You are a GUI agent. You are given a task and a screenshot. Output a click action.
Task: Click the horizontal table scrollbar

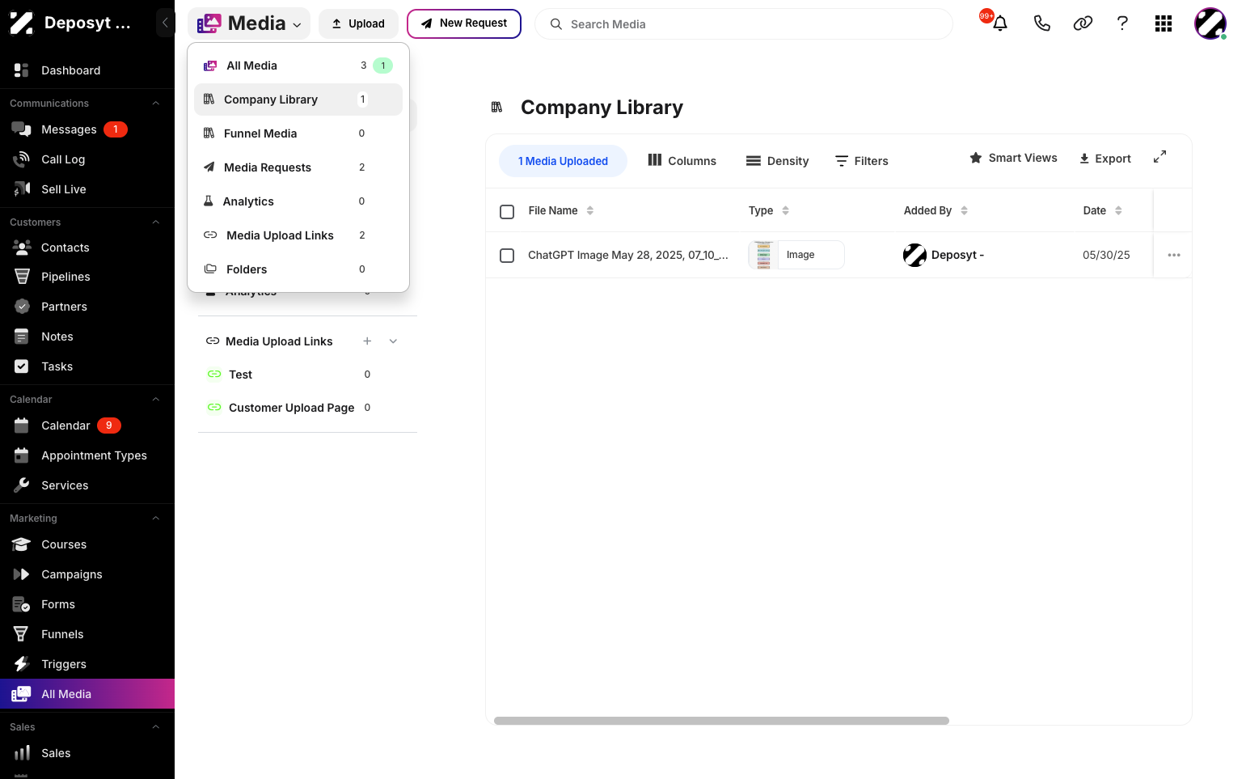coord(721,721)
